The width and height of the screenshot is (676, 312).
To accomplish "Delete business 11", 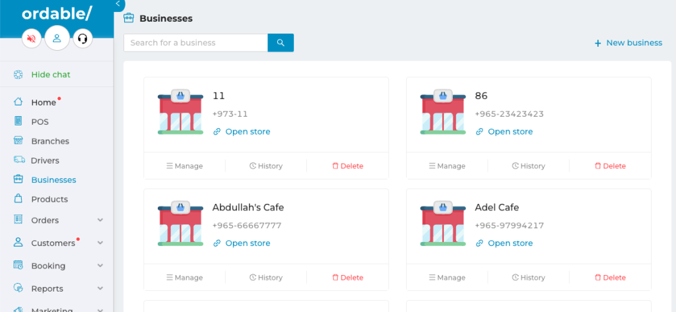I will pos(347,166).
